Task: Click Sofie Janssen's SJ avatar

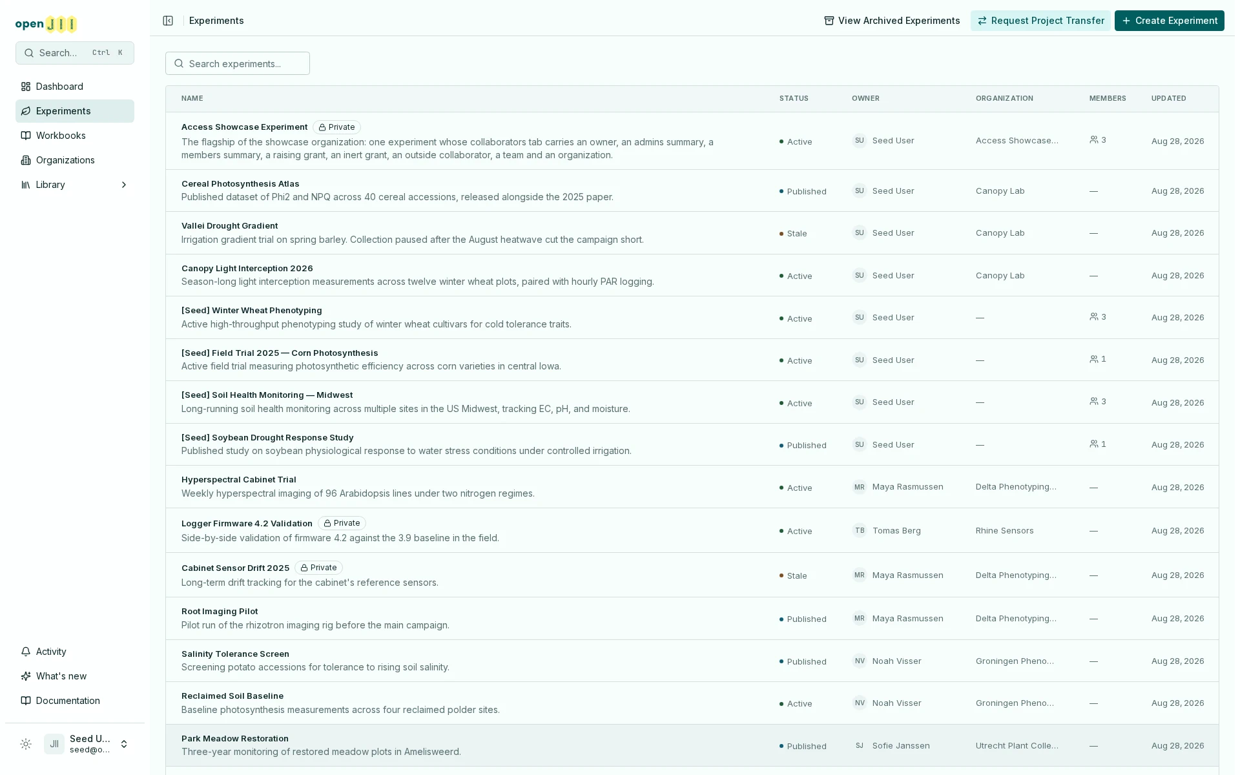Action: click(x=859, y=745)
